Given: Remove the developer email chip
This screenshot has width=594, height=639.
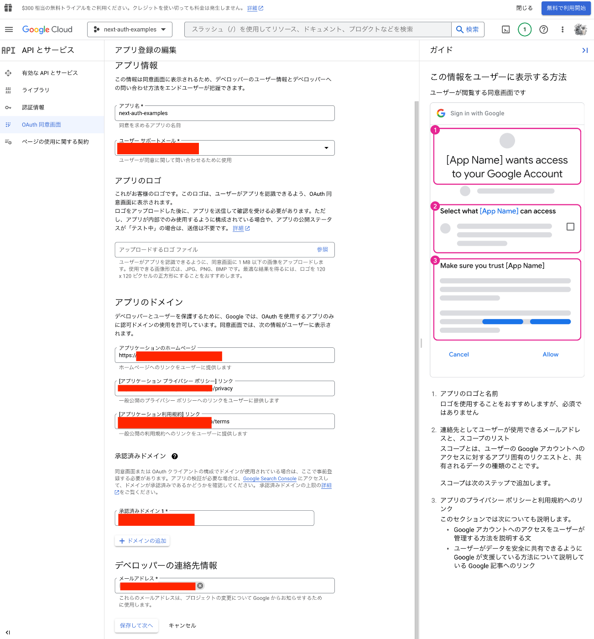Looking at the screenshot, I should click(200, 586).
